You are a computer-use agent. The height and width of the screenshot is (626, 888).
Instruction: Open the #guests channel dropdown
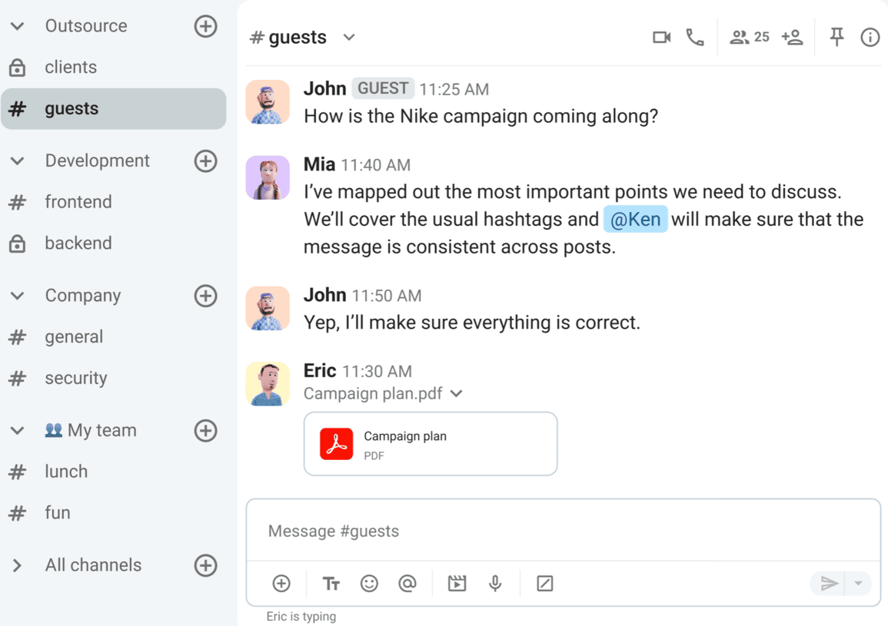(x=348, y=36)
